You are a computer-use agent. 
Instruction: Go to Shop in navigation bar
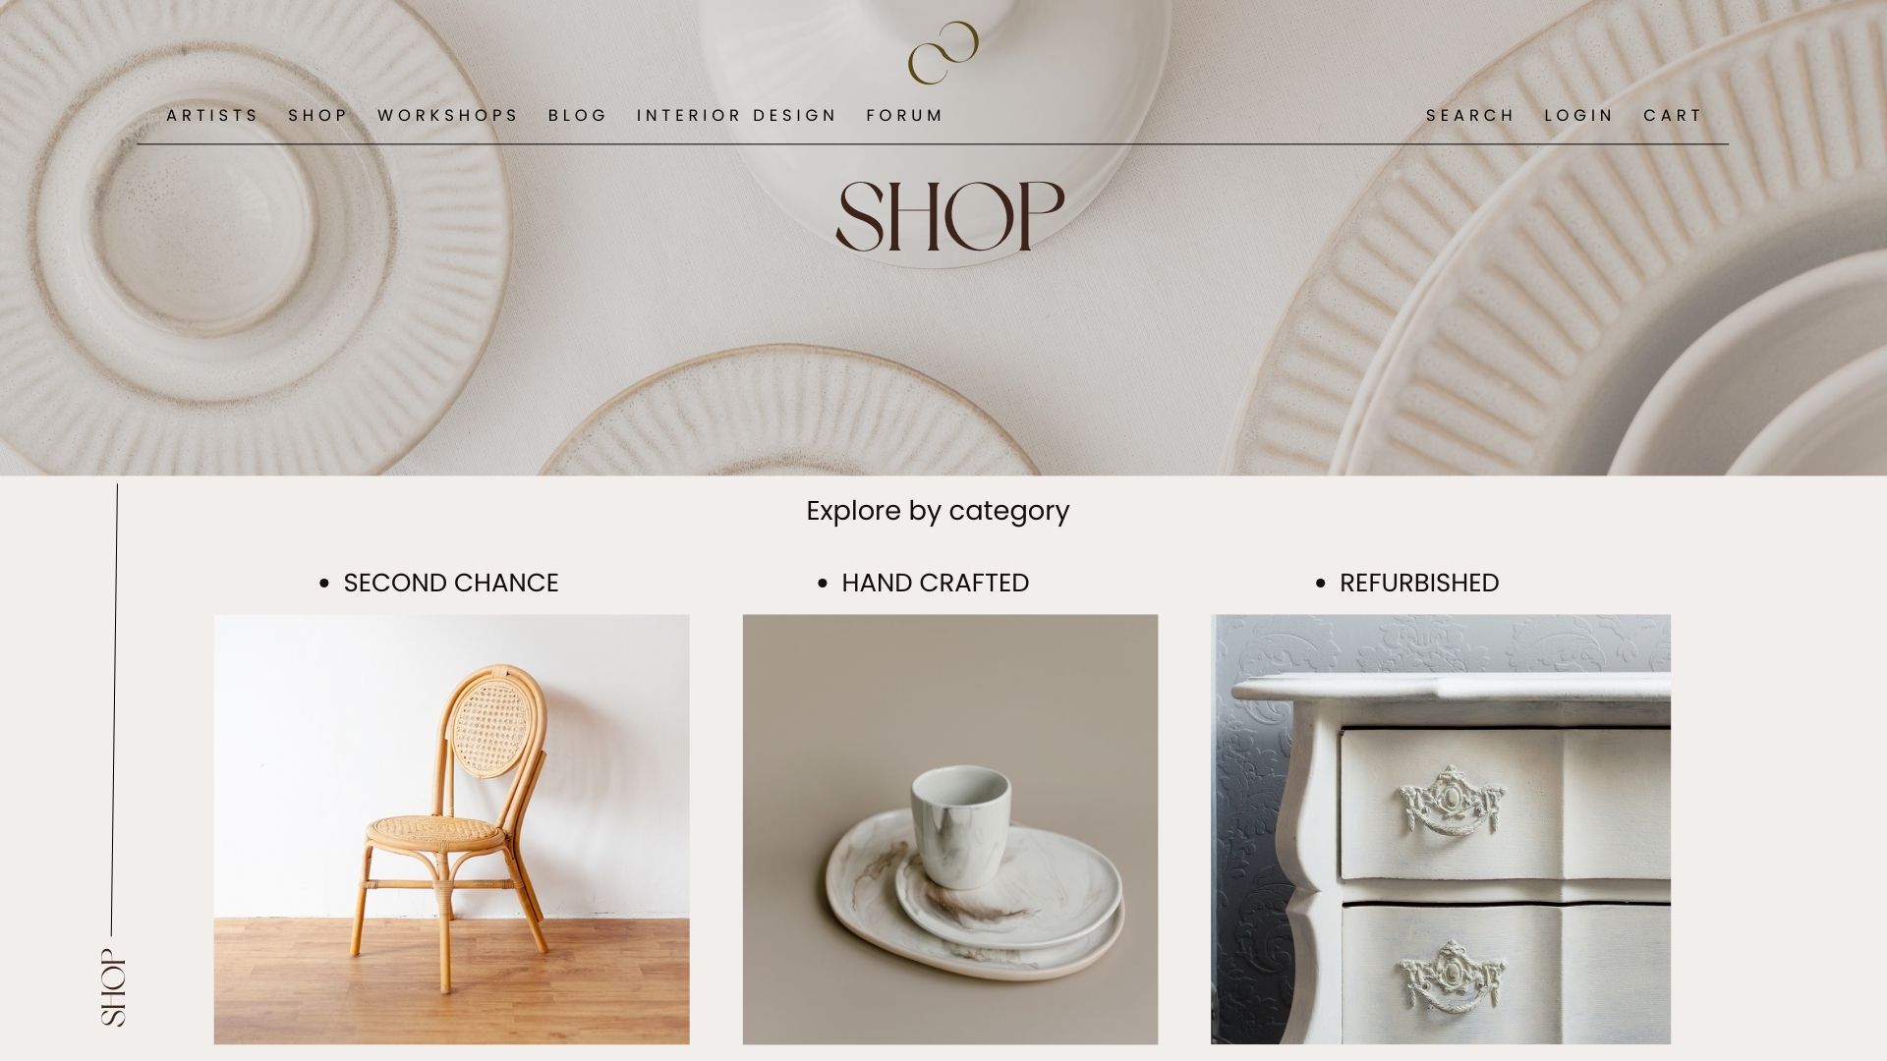point(317,116)
